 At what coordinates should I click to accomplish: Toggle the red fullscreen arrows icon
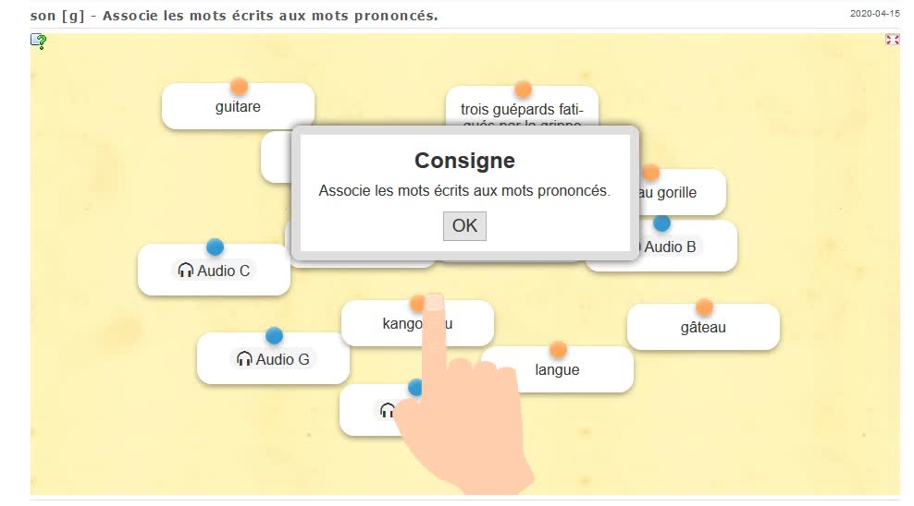[x=892, y=40]
